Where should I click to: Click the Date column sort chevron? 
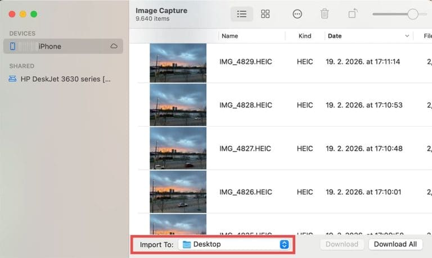coord(407,36)
